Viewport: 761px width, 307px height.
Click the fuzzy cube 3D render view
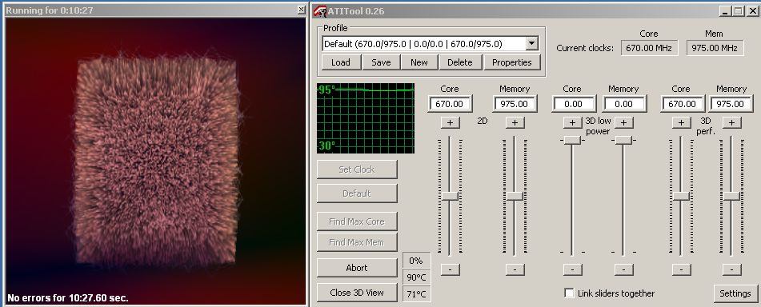pos(156,162)
